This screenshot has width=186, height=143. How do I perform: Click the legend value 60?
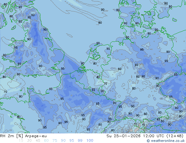click(x=46, y=141)
